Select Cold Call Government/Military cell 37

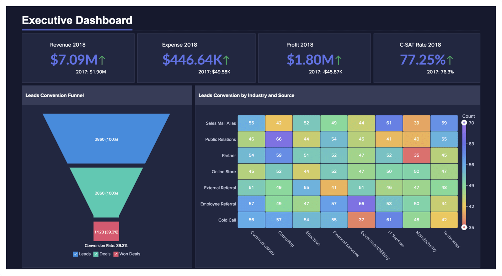point(361,220)
